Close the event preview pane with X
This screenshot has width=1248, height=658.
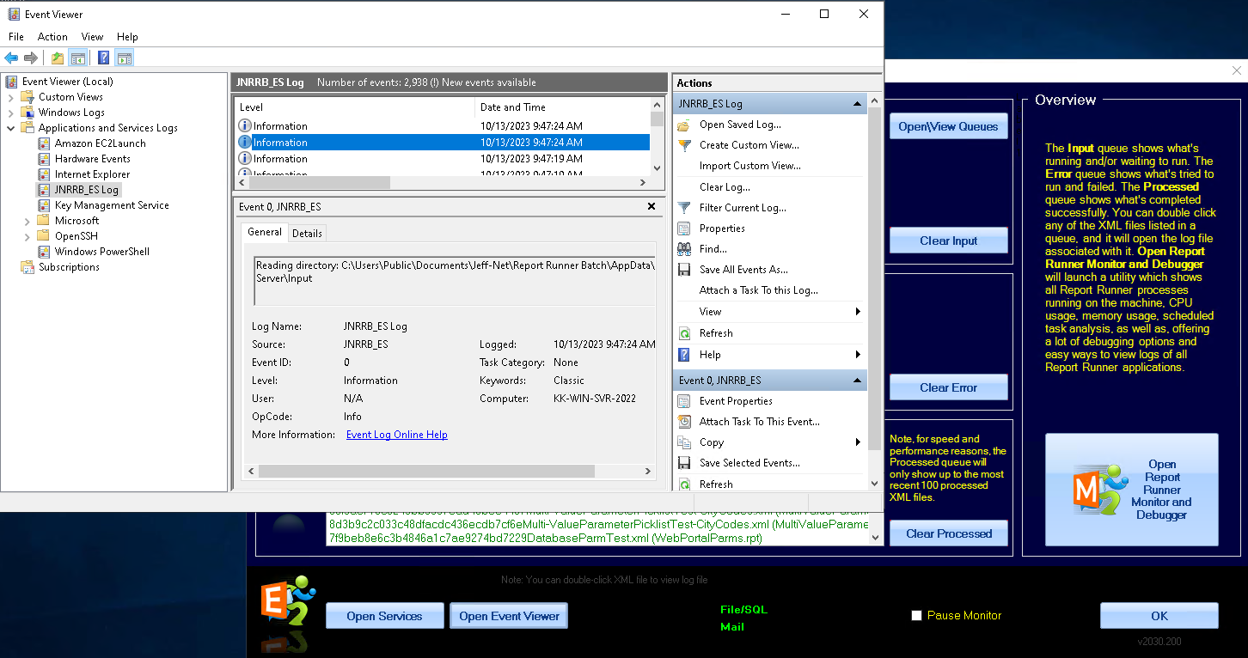(x=652, y=206)
